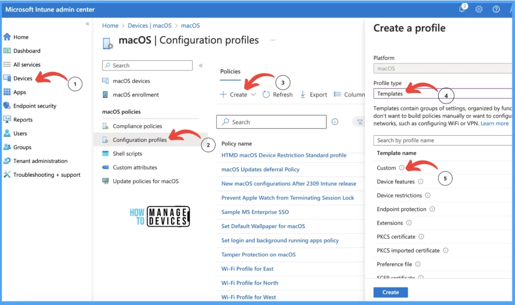Click the macOS menu Search box
Image resolution: width=515 pixels, height=305 pixels.
point(147,65)
